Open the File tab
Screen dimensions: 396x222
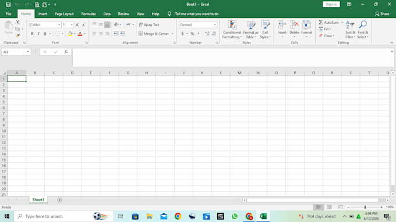(8, 14)
